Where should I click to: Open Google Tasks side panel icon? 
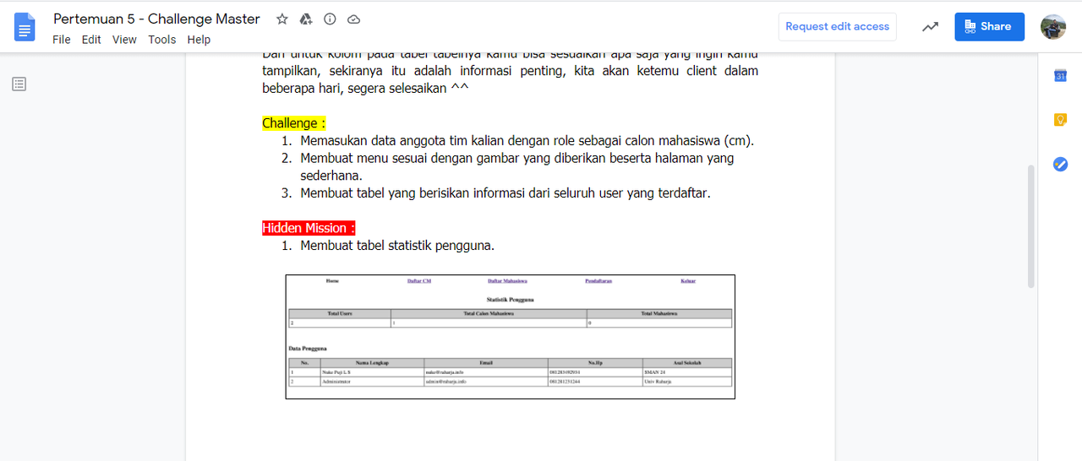[x=1060, y=164]
